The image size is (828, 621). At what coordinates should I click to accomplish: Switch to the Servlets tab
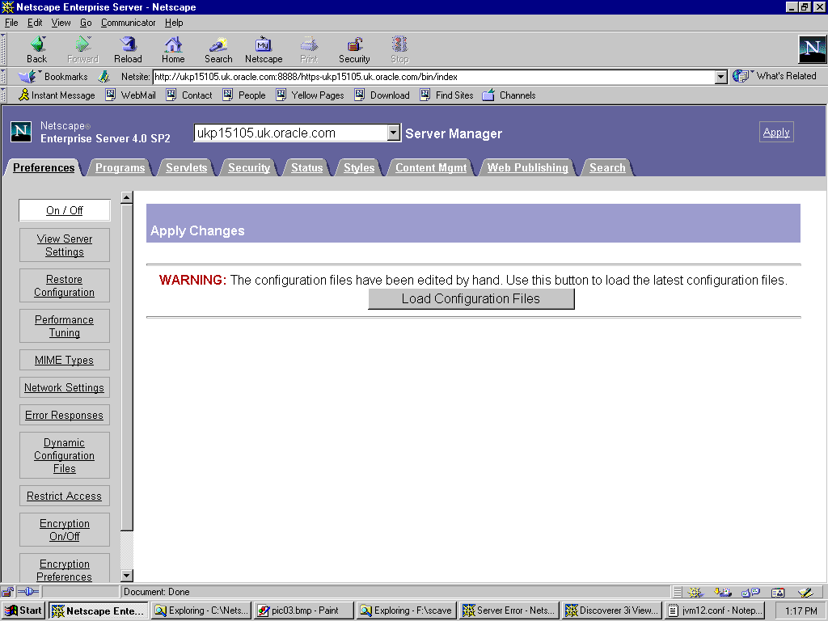pos(187,167)
